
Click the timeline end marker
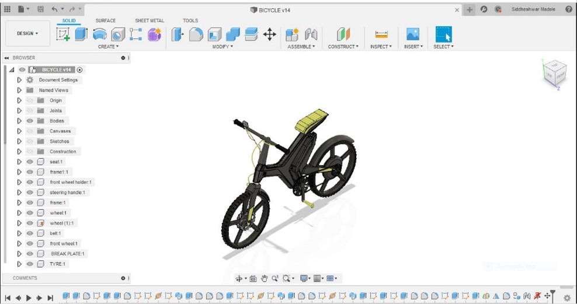552,295
